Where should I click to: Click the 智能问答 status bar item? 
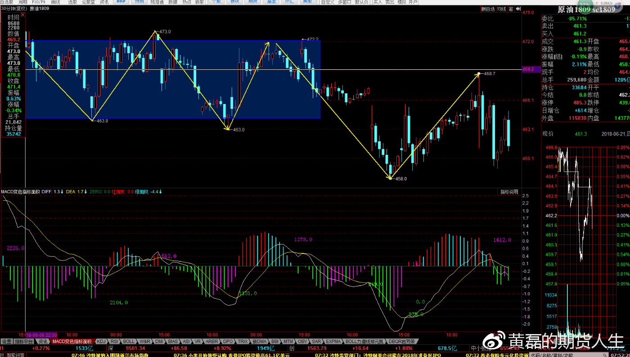[15, 355]
